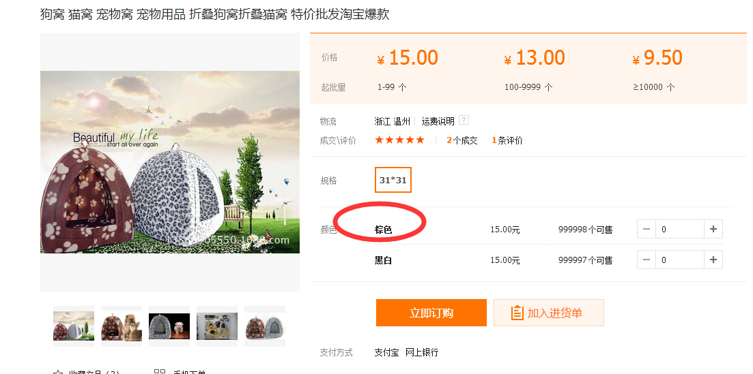
Task: Click the 黑白 quantity input field
Action: tap(679, 260)
